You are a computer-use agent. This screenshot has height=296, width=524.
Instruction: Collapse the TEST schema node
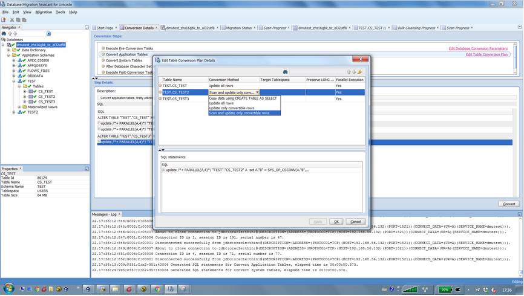14,81
